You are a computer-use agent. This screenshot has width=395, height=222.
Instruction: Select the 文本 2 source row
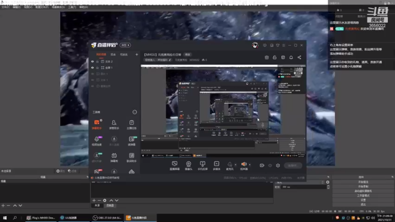click(x=115, y=61)
